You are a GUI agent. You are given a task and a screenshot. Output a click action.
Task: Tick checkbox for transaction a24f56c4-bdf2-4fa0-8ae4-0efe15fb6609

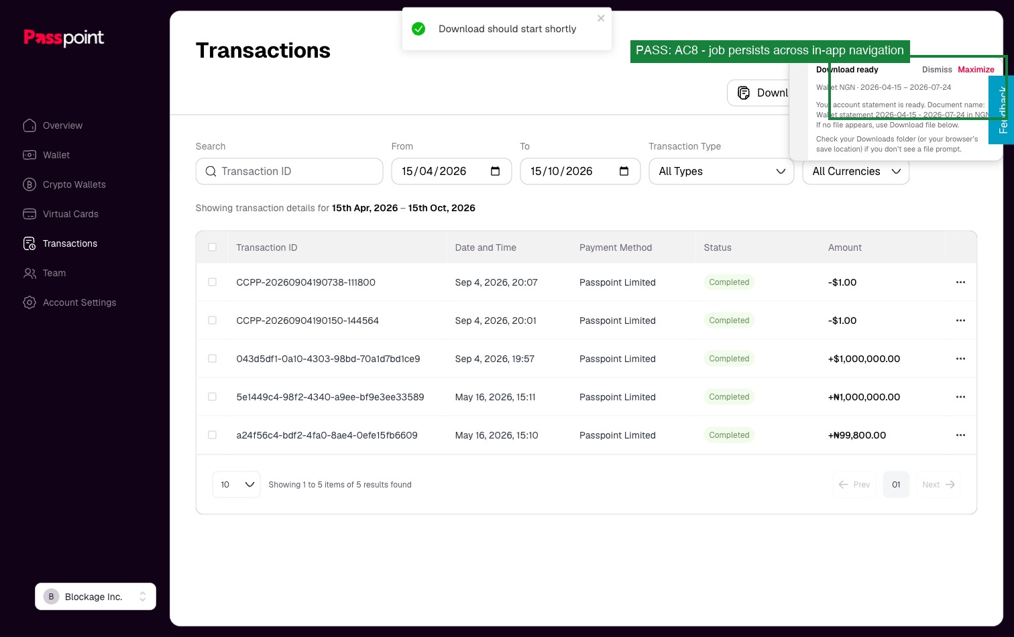[213, 435]
